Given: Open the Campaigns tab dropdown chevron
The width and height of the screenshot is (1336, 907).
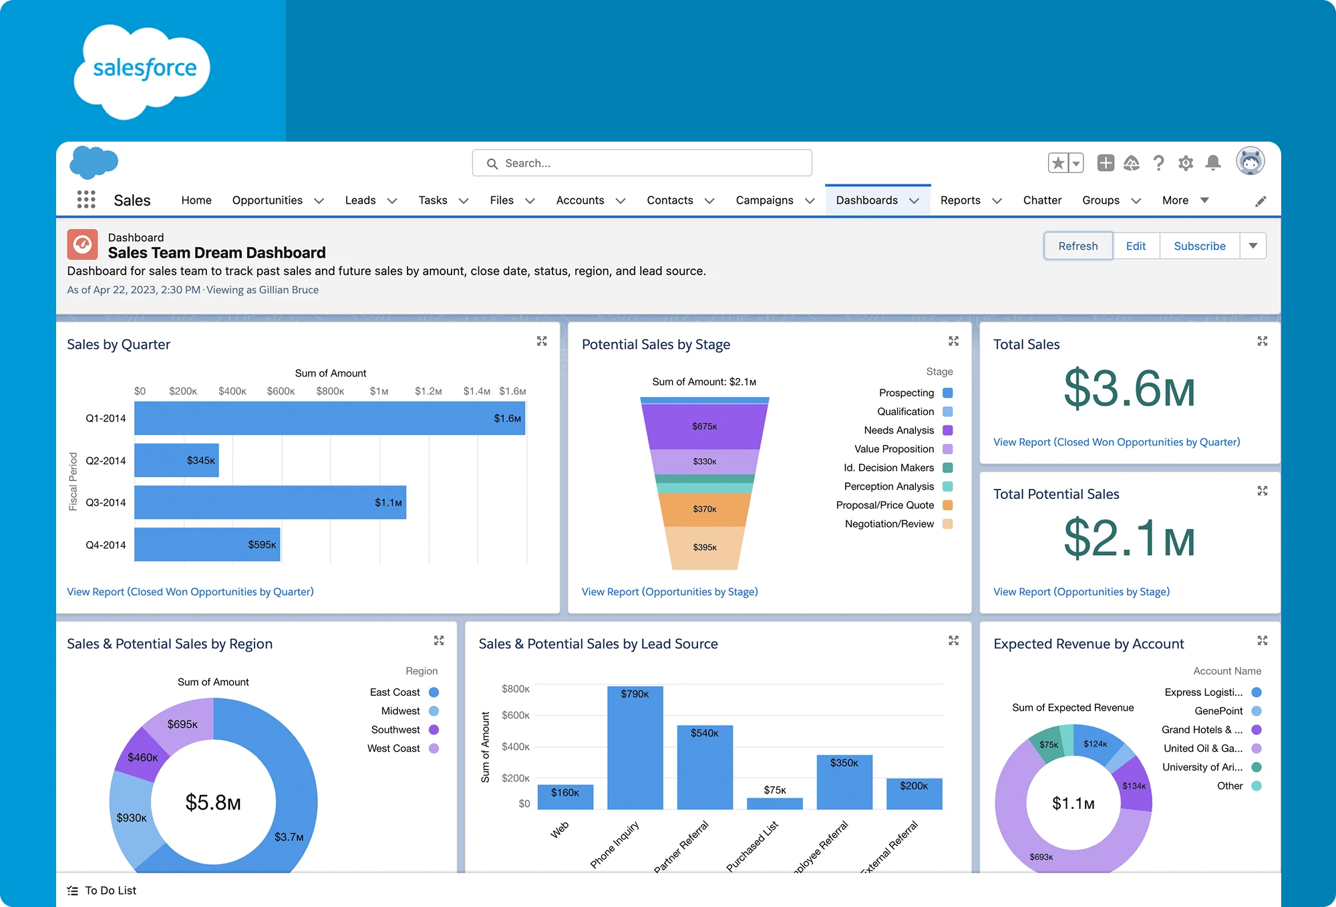Looking at the screenshot, I should [x=810, y=201].
